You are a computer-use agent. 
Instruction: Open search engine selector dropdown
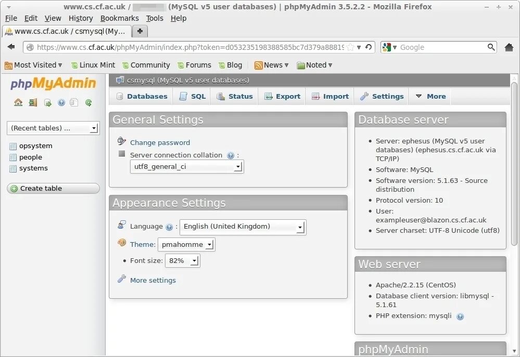tap(390, 47)
